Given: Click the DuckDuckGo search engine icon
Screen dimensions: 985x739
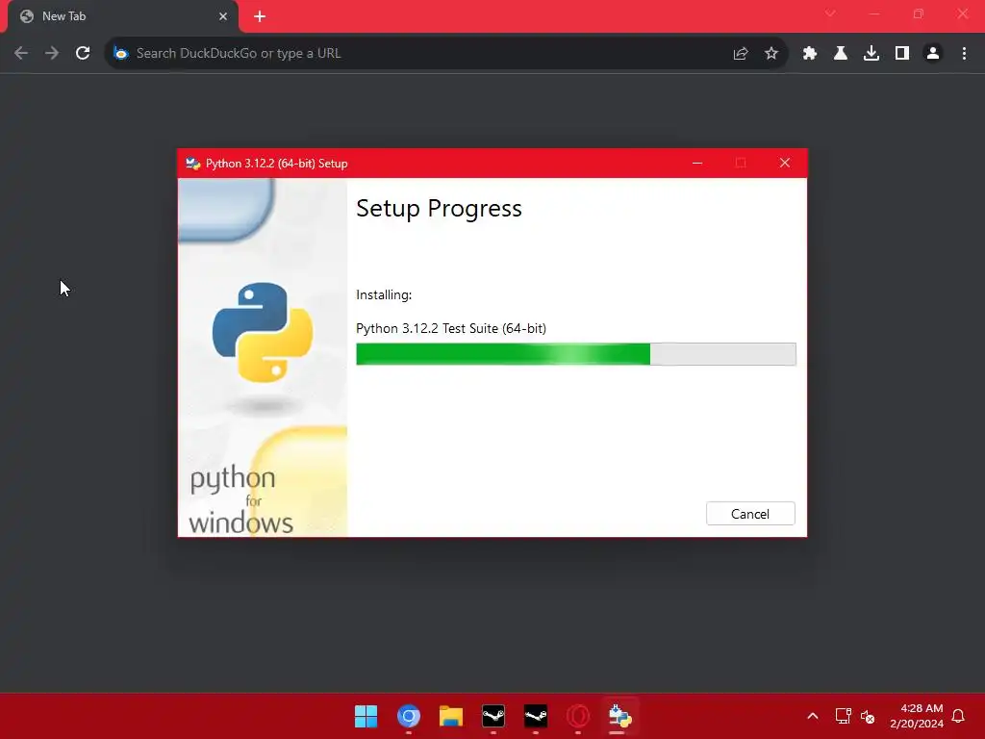Looking at the screenshot, I should click(120, 54).
